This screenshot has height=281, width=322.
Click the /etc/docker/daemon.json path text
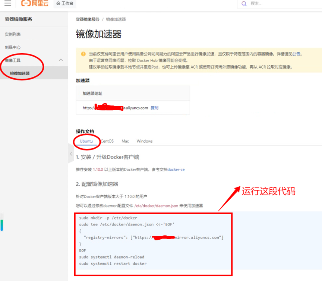click(x=156, y=206)
